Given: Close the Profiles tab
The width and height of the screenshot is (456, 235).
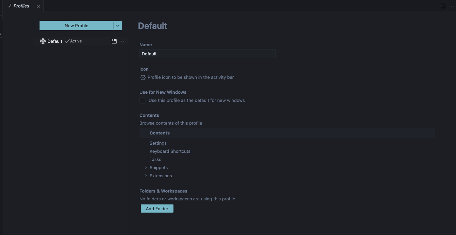Looking at the screenshot, I should tap(39, 6).
